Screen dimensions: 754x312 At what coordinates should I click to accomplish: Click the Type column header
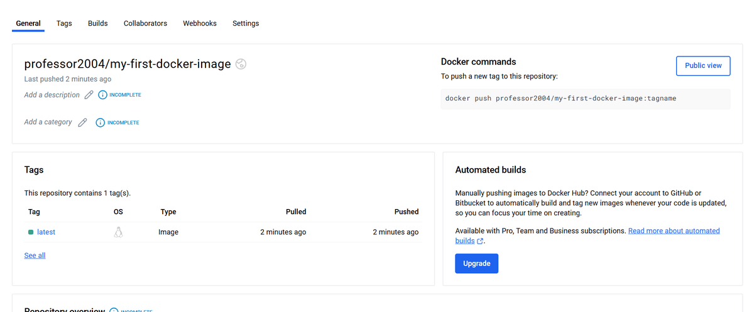[168, 212]
